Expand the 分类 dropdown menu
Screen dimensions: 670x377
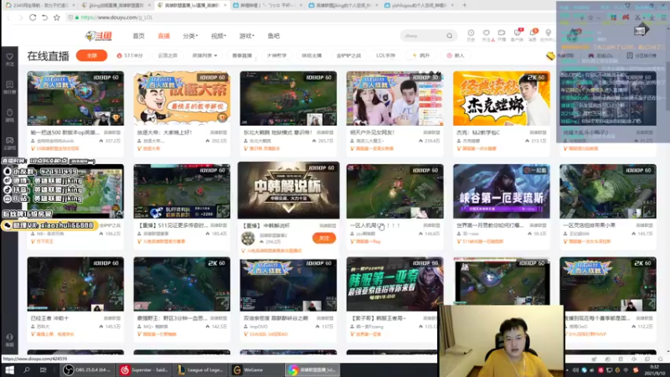click(190, 36)
